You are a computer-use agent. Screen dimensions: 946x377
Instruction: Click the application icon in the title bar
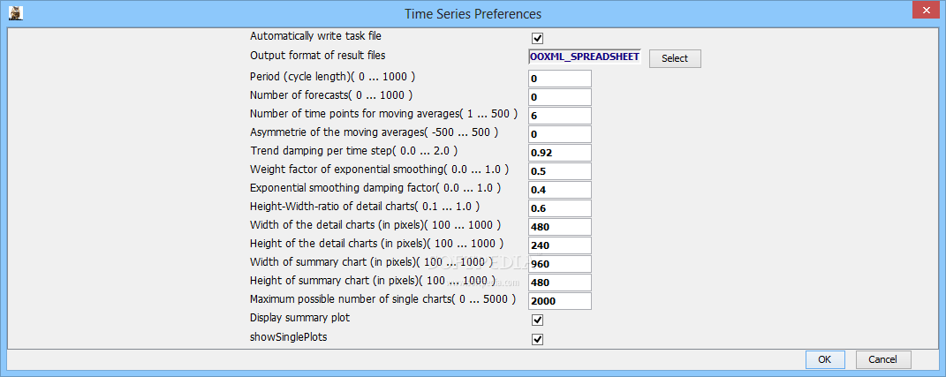pyautogui.click(x=15, y=13)
